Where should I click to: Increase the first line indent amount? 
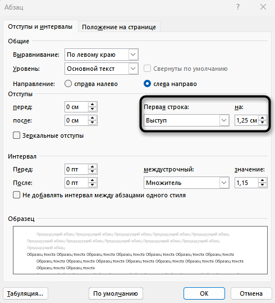click(263, 118)
